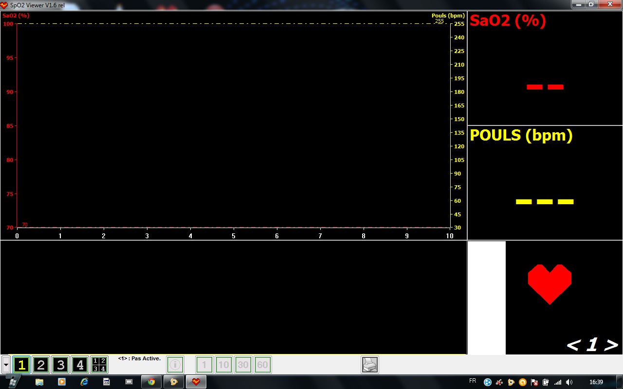Switch to channel 4 view
Image resolution: width=623 pixels, height=389 pixels.
[x=80, y=364]
